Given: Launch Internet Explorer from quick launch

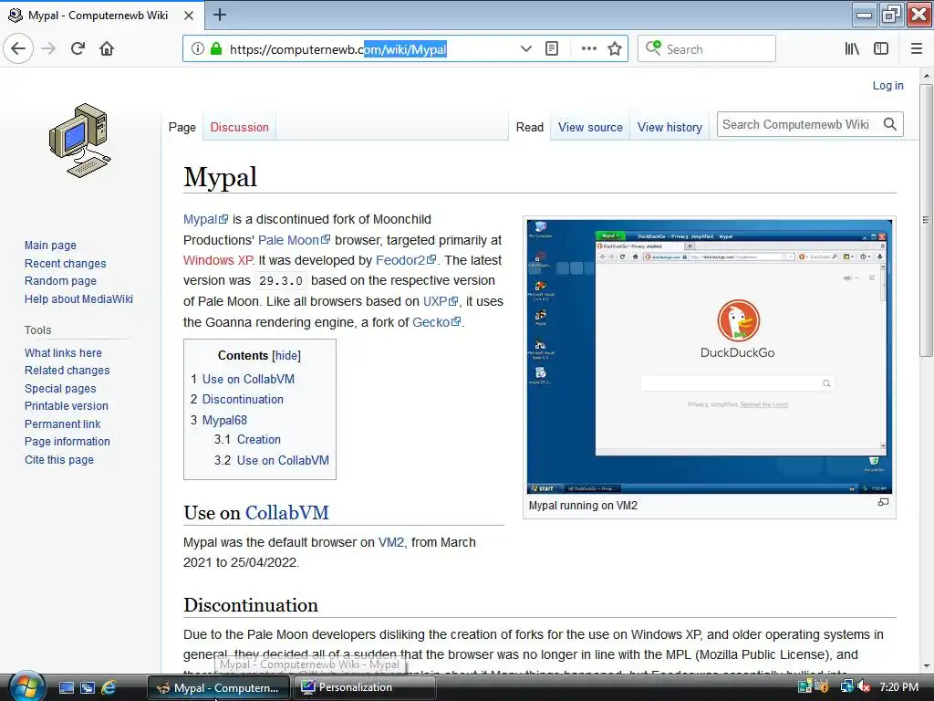Looking at the screenshot, I should point(109,687).
